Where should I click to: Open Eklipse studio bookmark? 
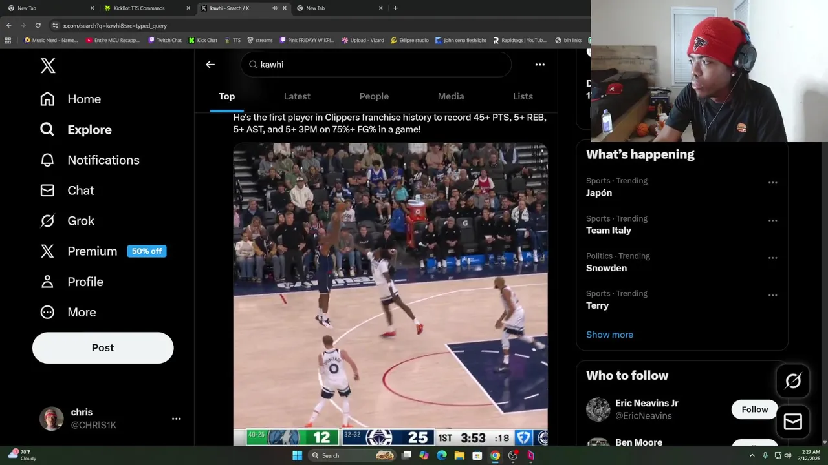(x=409, y=40)
